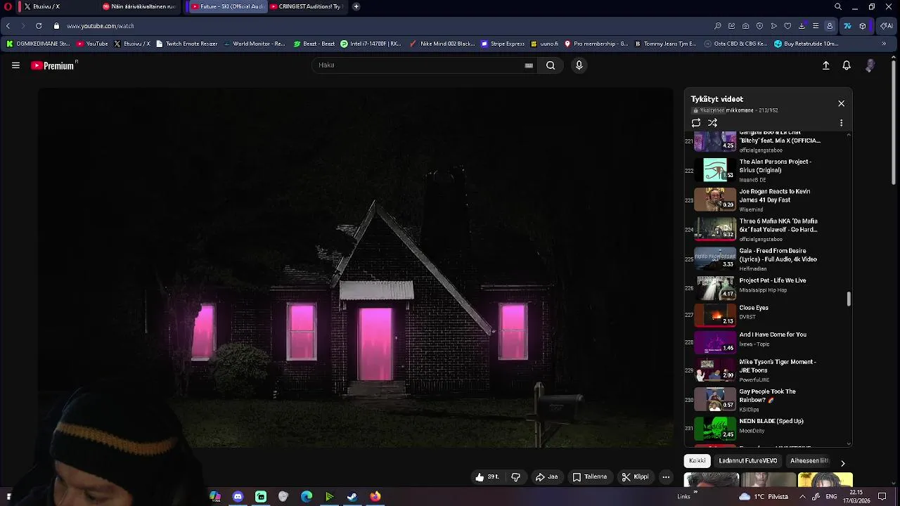Open the on-screen keyboard in search box
This screenshot has width=900, height=506.
click(x=529, y=65)
